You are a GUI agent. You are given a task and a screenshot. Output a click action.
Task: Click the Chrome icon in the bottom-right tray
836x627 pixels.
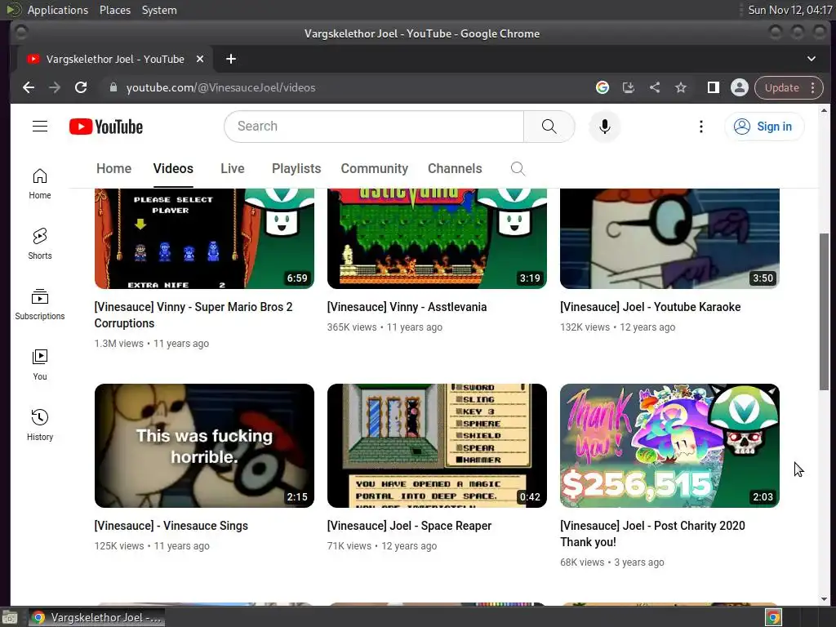coord(773,617)
